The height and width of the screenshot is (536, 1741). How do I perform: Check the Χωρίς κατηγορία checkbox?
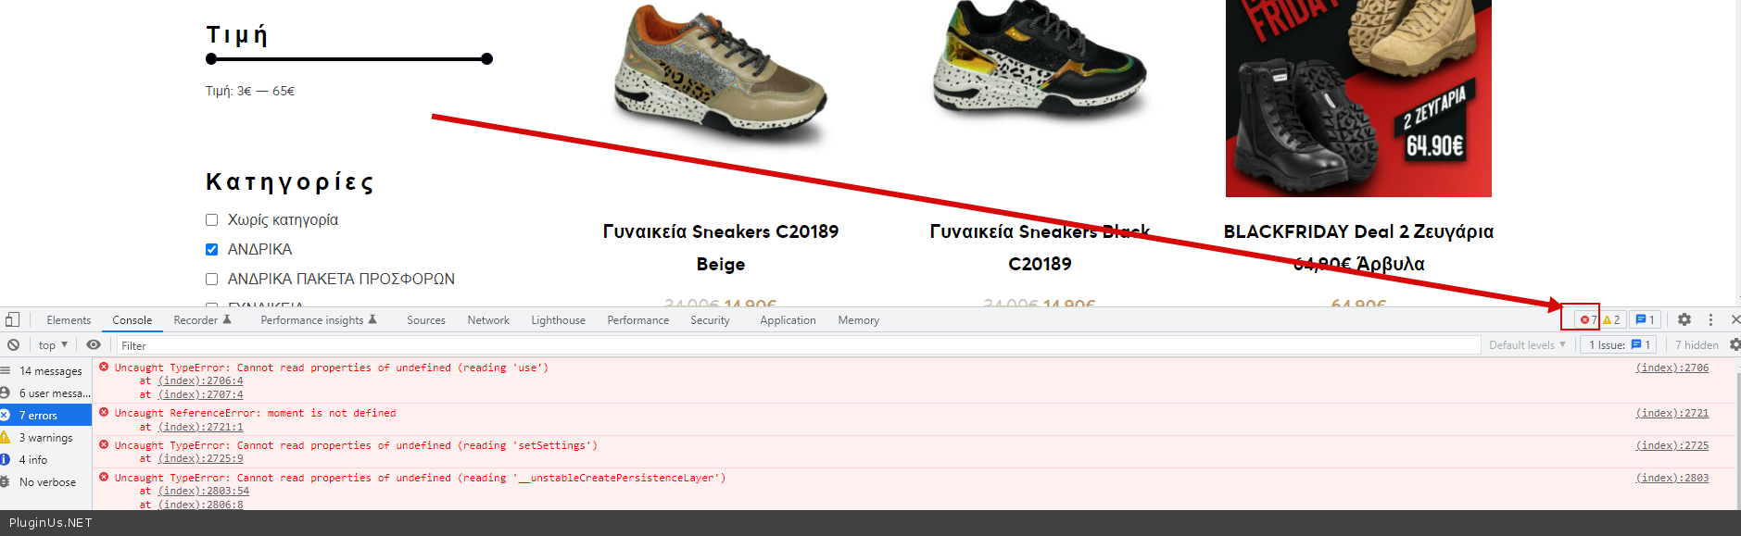coord(211,219)
